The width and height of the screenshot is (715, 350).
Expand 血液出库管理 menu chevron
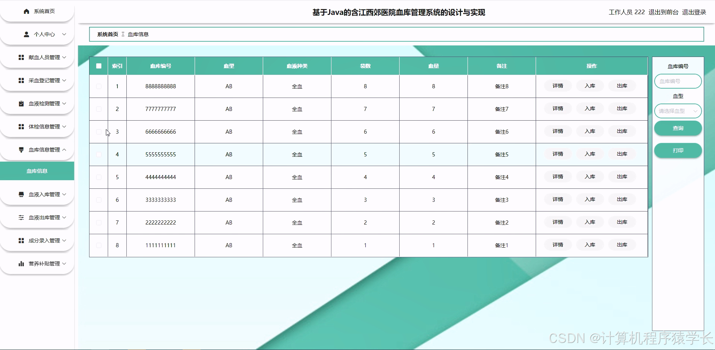(64, 217)
